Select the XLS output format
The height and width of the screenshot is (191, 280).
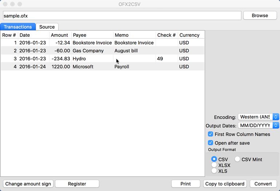click(x=214, y=171)
